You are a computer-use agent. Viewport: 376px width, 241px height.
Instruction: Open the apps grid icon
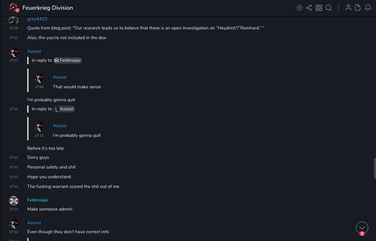(x=319, y=8)
